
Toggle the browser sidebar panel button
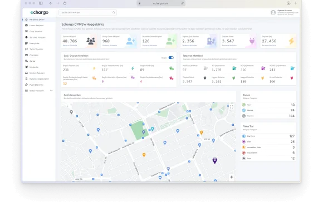41,3
